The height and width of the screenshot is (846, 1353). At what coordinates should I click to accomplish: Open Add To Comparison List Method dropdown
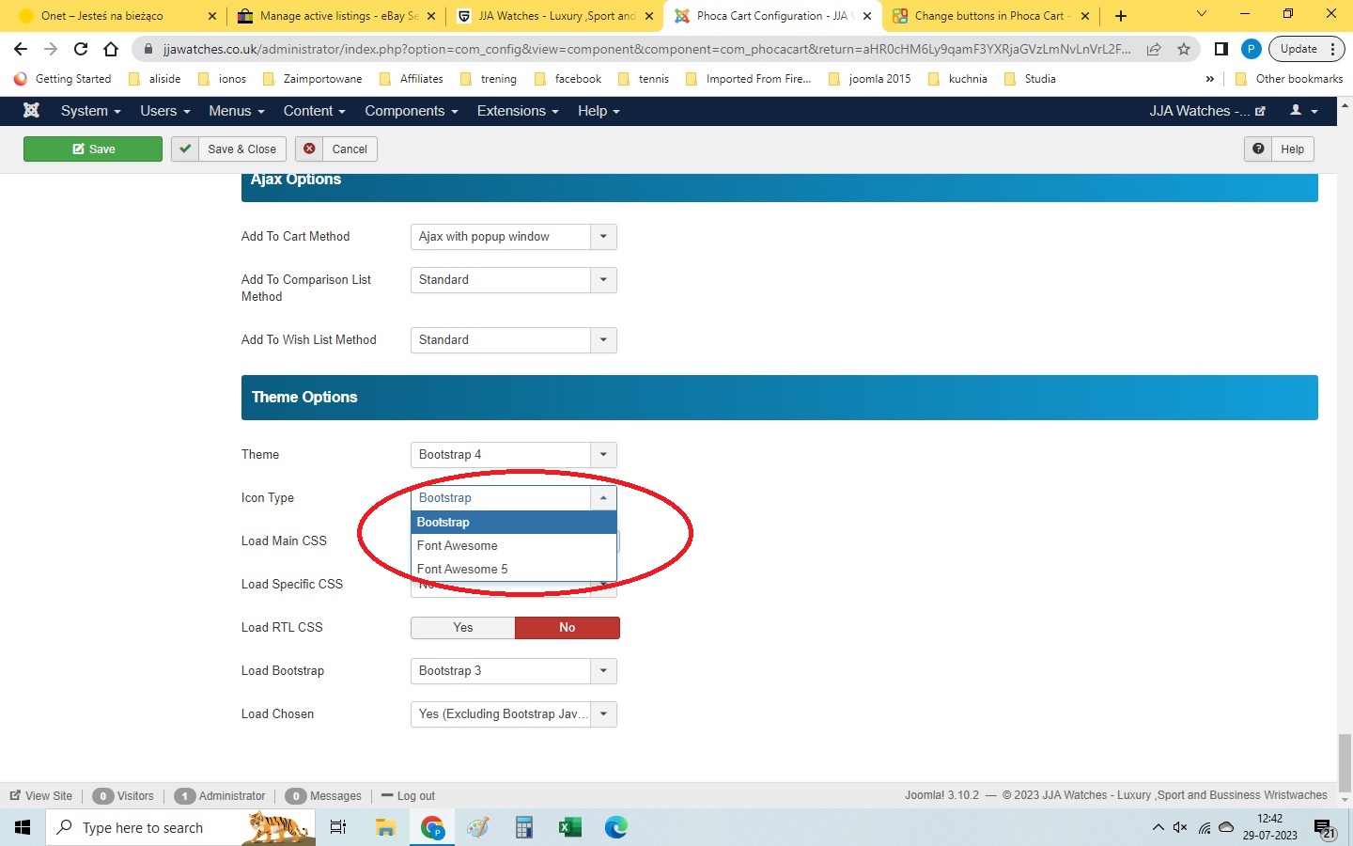[514, 280]
